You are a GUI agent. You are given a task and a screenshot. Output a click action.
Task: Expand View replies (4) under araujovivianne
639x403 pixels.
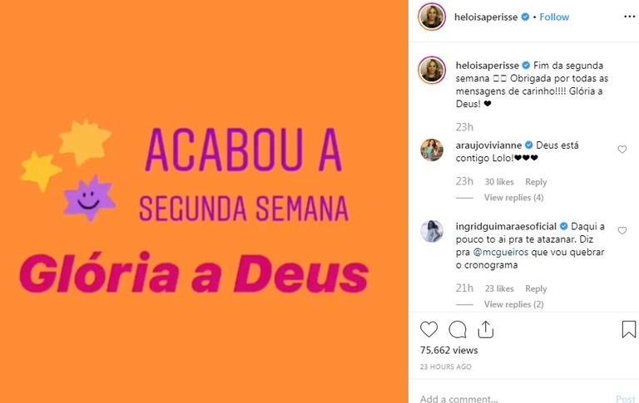click(x=513, y=198)
